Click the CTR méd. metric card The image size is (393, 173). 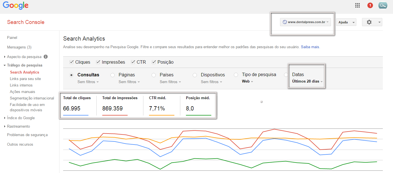click(161, 105)
